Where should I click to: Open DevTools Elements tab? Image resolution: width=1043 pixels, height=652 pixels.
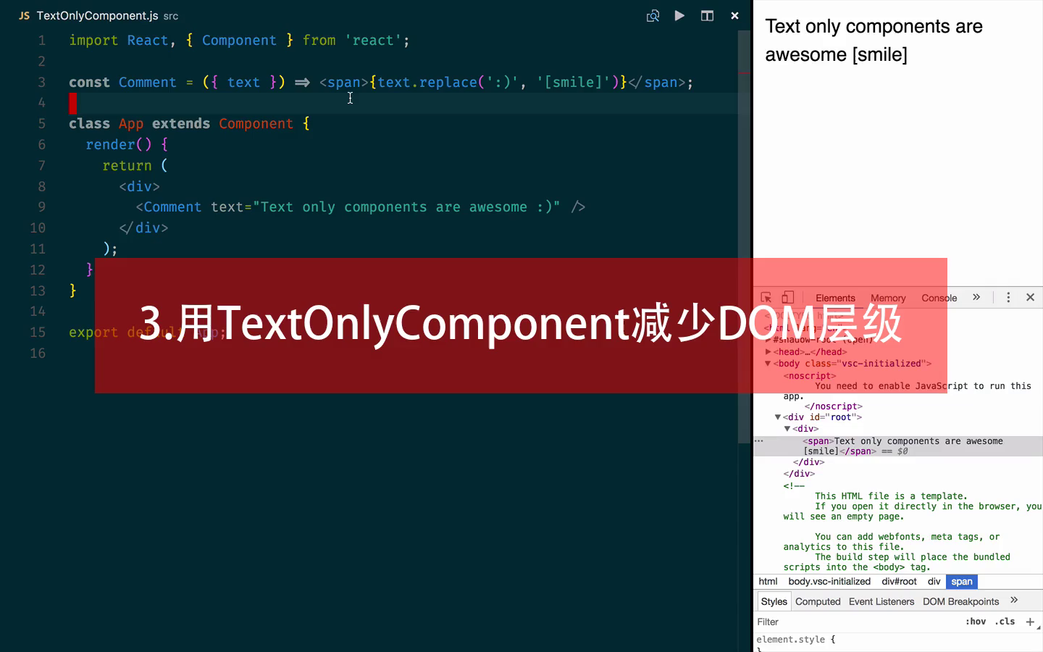(835, 298)
